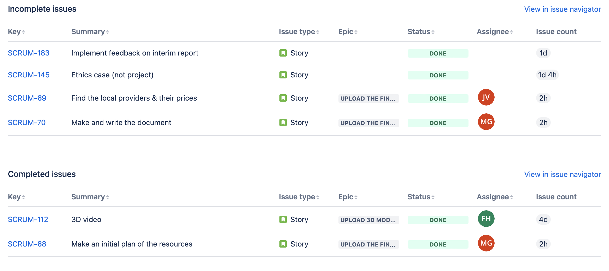Open incomplete issues in issue navigator
This screenshot has height=271, width=609.
(562, 9)
